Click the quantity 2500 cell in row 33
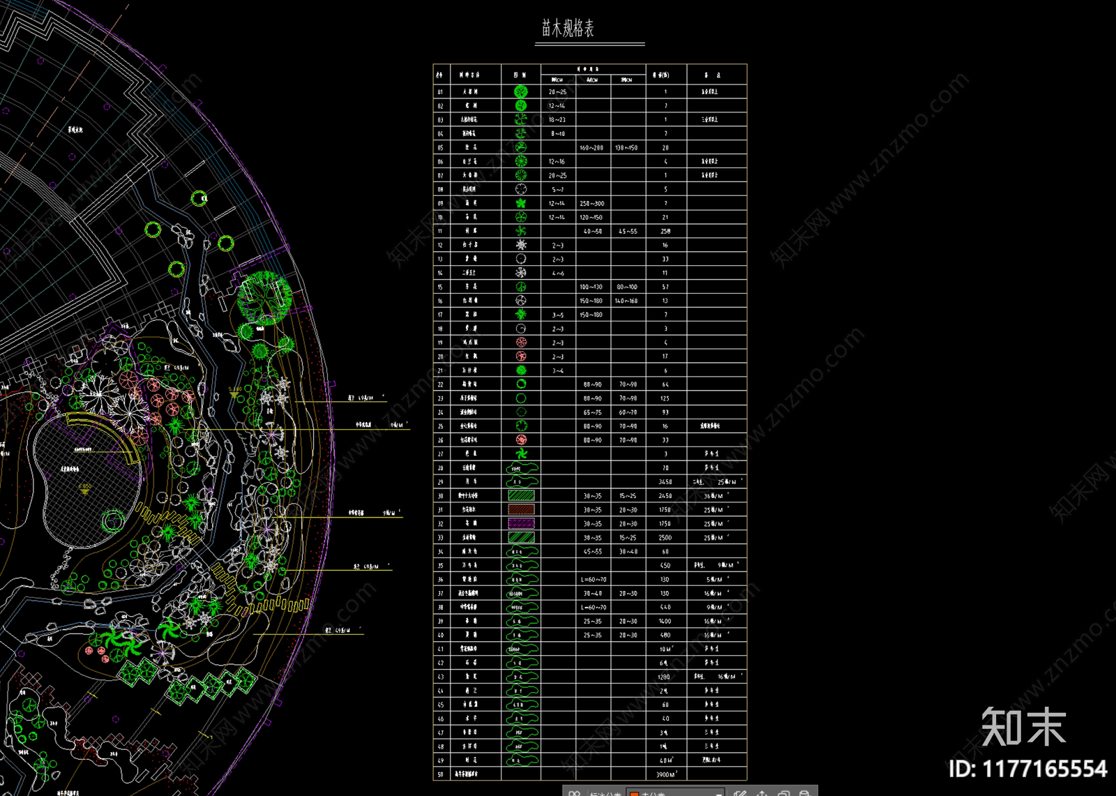This screenshot has width=1116, height=796. 665,538
